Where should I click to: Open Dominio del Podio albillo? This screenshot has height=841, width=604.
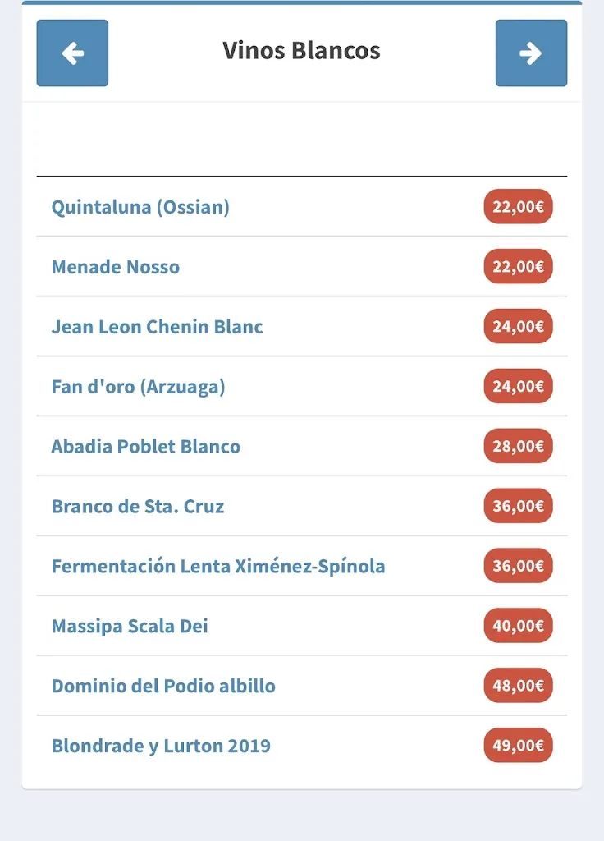163,687
